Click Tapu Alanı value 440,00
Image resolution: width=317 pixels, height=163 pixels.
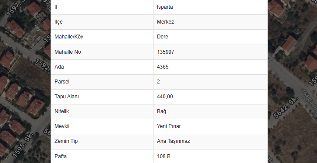click(165, 97)
